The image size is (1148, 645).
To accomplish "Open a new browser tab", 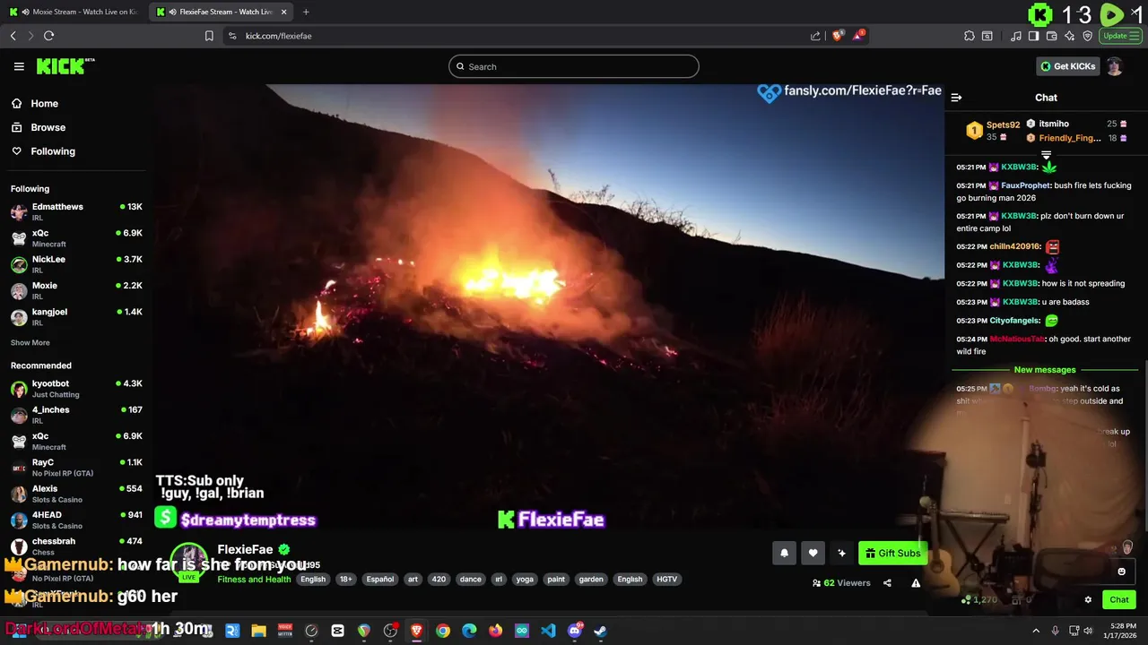I will pos(306,12).
